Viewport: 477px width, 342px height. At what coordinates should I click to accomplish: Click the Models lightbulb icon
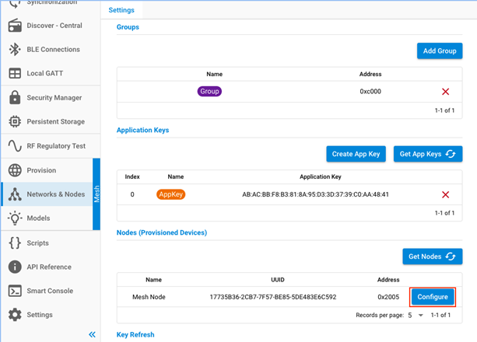14,218
